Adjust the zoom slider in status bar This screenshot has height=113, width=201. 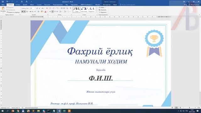click(x=189, y=108)
